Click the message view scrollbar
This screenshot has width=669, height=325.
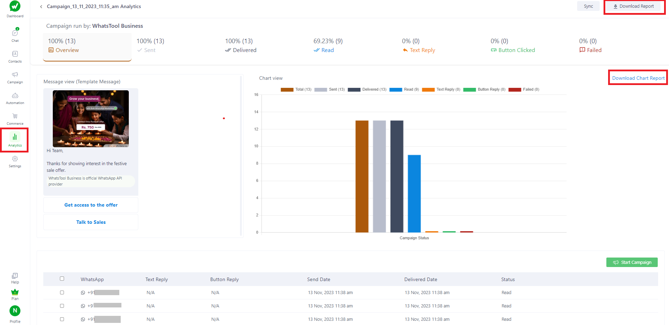[241, 156]
